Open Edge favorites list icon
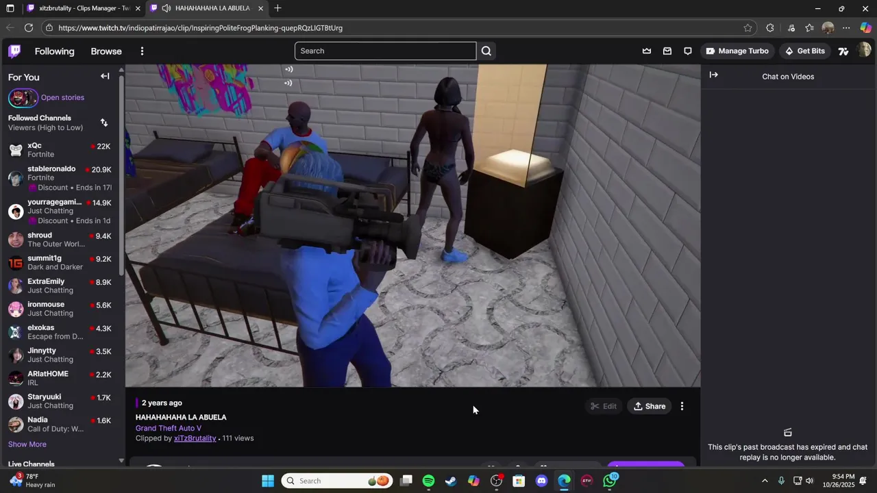The image size is (877, 493). [x=809, y=28]
